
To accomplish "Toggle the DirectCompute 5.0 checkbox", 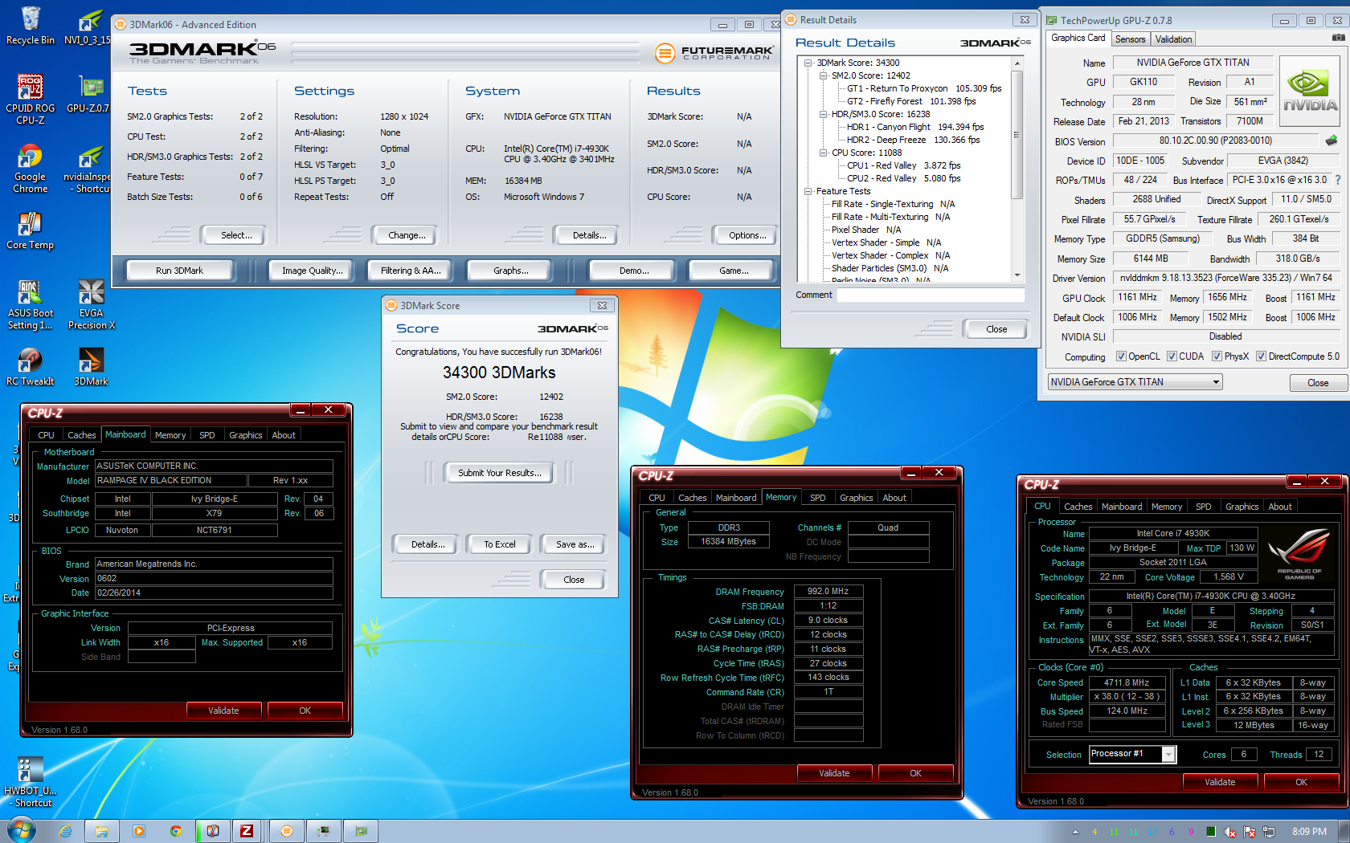I will pos(1261,356).
